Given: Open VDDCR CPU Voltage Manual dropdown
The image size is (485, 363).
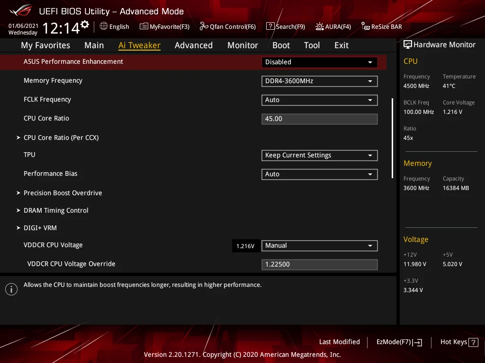Looking at the screenshot, I should (x=320, y=246).
